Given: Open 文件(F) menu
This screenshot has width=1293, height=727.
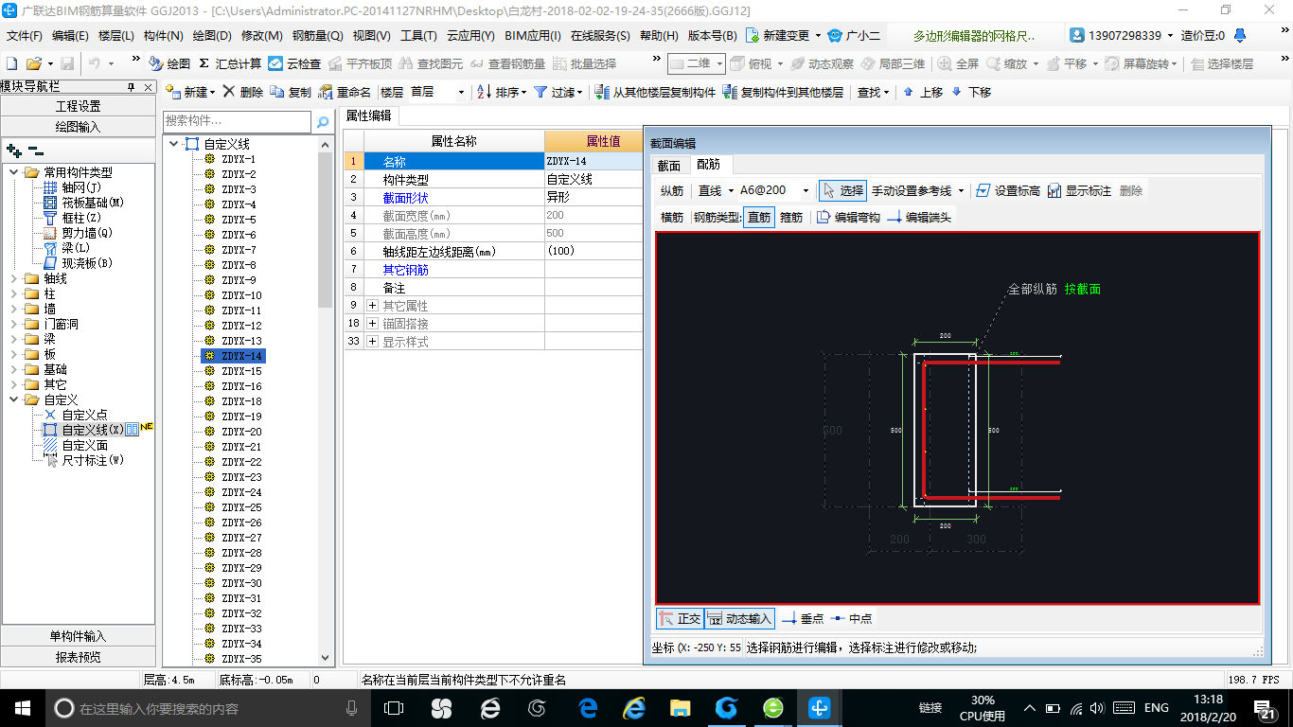Looking at the screenshot, I should tap(25, 36).
